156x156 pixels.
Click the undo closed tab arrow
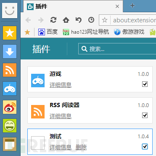[79, 20]
